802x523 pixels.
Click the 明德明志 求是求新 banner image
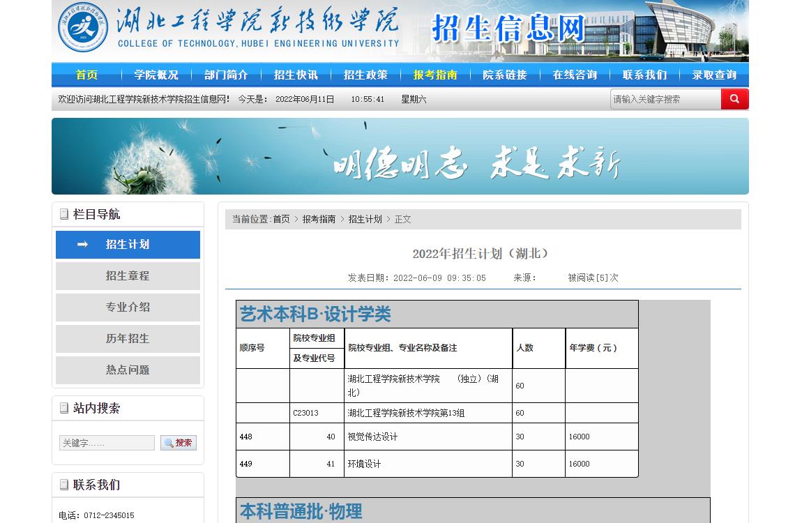(400, 156)
